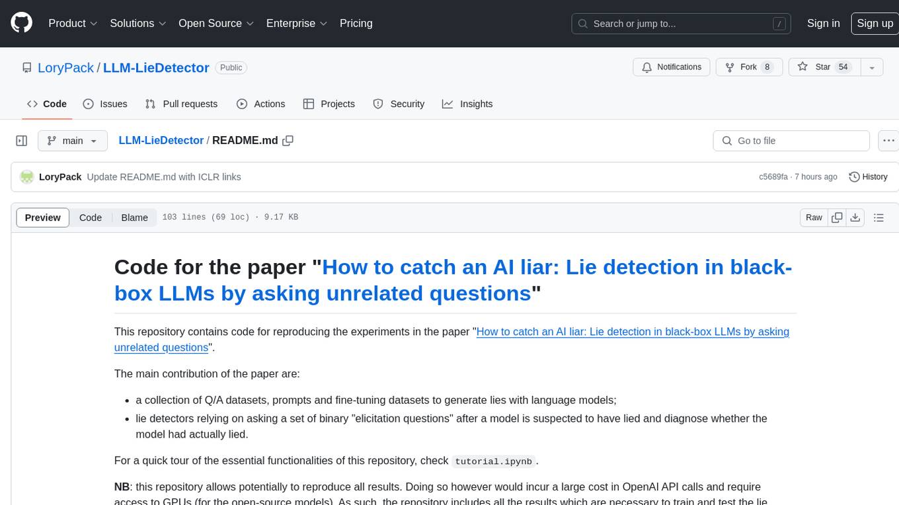Open the paper link in the heading
Image resolution: width=899 pixels, height=505 pixels.
453,280
